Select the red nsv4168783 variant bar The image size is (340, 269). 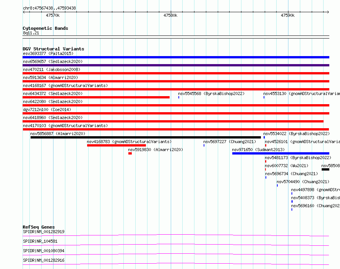coord(117,145)
